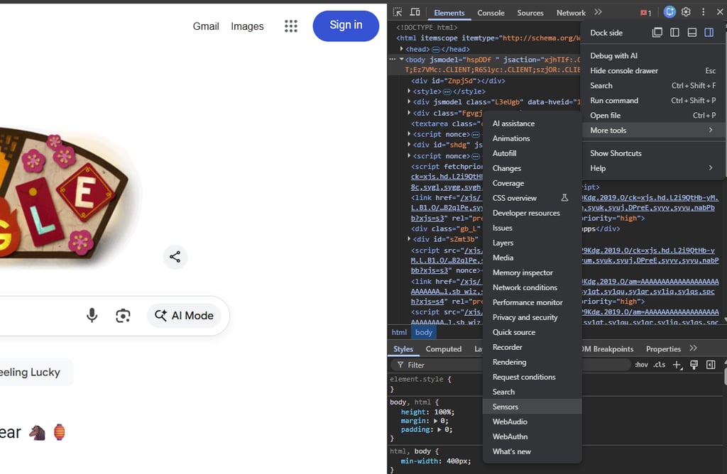This screenshot has width=727, height=474.
Task: Toggle rendering emulations paintbrush icon
Action: coord(694,365)
